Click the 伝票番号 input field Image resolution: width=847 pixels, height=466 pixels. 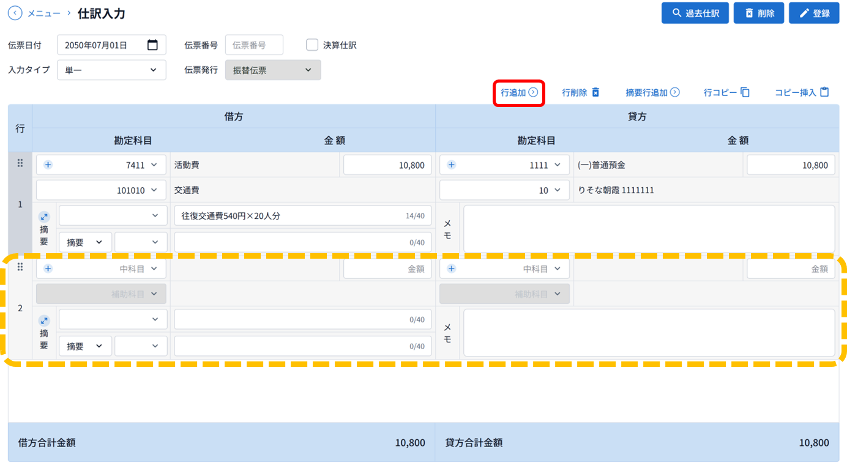tap(255, 45)
